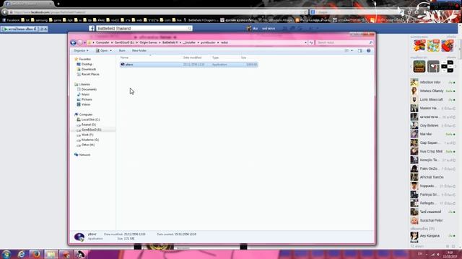Click the Explorer Forward arrow button
The height and width of the screenshot is (259, 462).
point(80,42)
